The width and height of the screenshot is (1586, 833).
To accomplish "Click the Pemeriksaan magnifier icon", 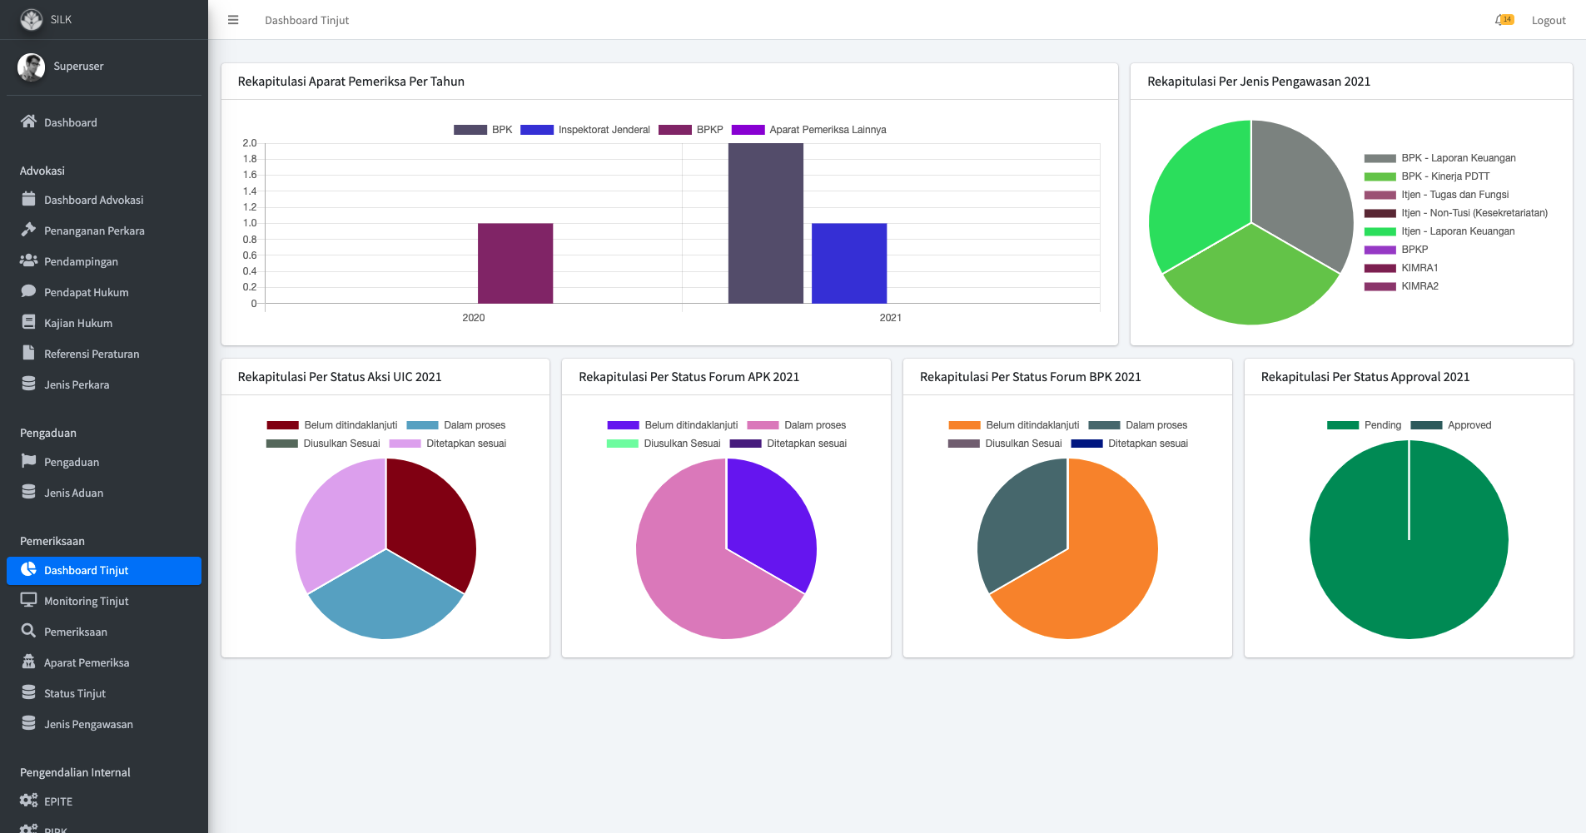I will (x=28, y=631).
